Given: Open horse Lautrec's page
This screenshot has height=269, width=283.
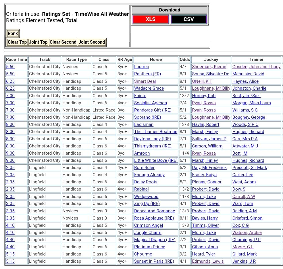Looking at the screenshot, I should (x=141, y=67).
